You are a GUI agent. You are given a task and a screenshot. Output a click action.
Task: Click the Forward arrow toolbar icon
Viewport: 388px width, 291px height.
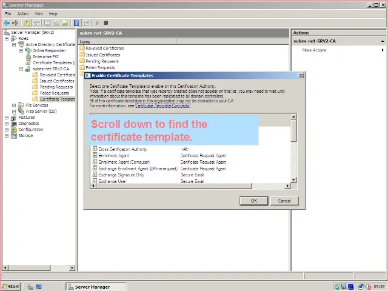click(15, 23)
